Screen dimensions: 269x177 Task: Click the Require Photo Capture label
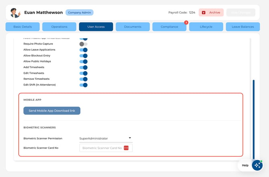tap(38, 44)
